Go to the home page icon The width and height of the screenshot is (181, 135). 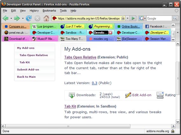pyautogui.click(x=46, y=18)
